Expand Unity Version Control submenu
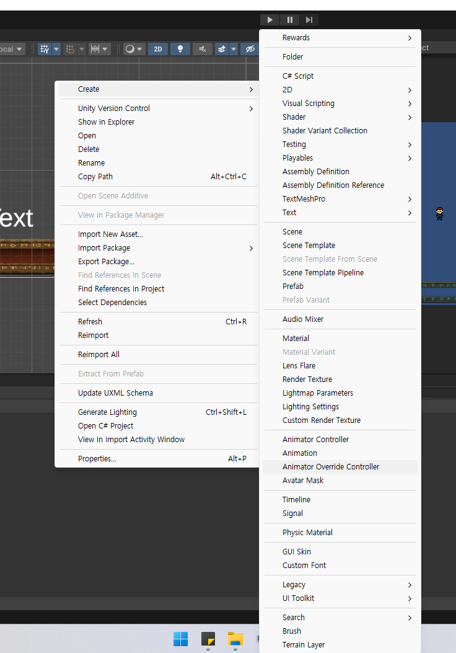This screenshot has height=653, width=456. click(x=158, y=109)
